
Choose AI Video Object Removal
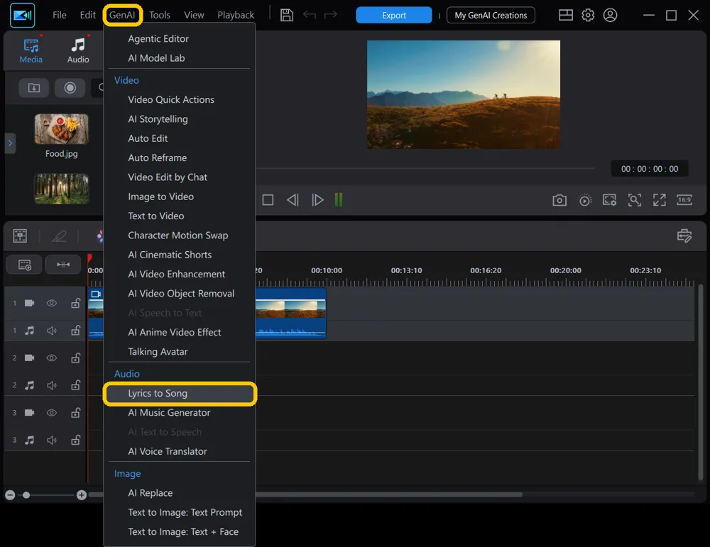[180, 293]
